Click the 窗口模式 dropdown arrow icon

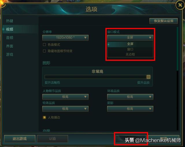coord(150,38)
